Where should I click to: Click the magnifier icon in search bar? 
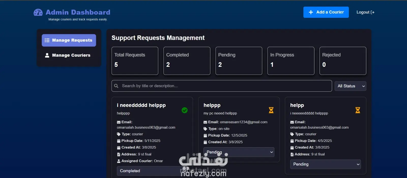click(116, 86)
